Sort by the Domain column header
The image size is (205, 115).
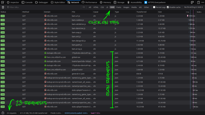pos(57,12)
